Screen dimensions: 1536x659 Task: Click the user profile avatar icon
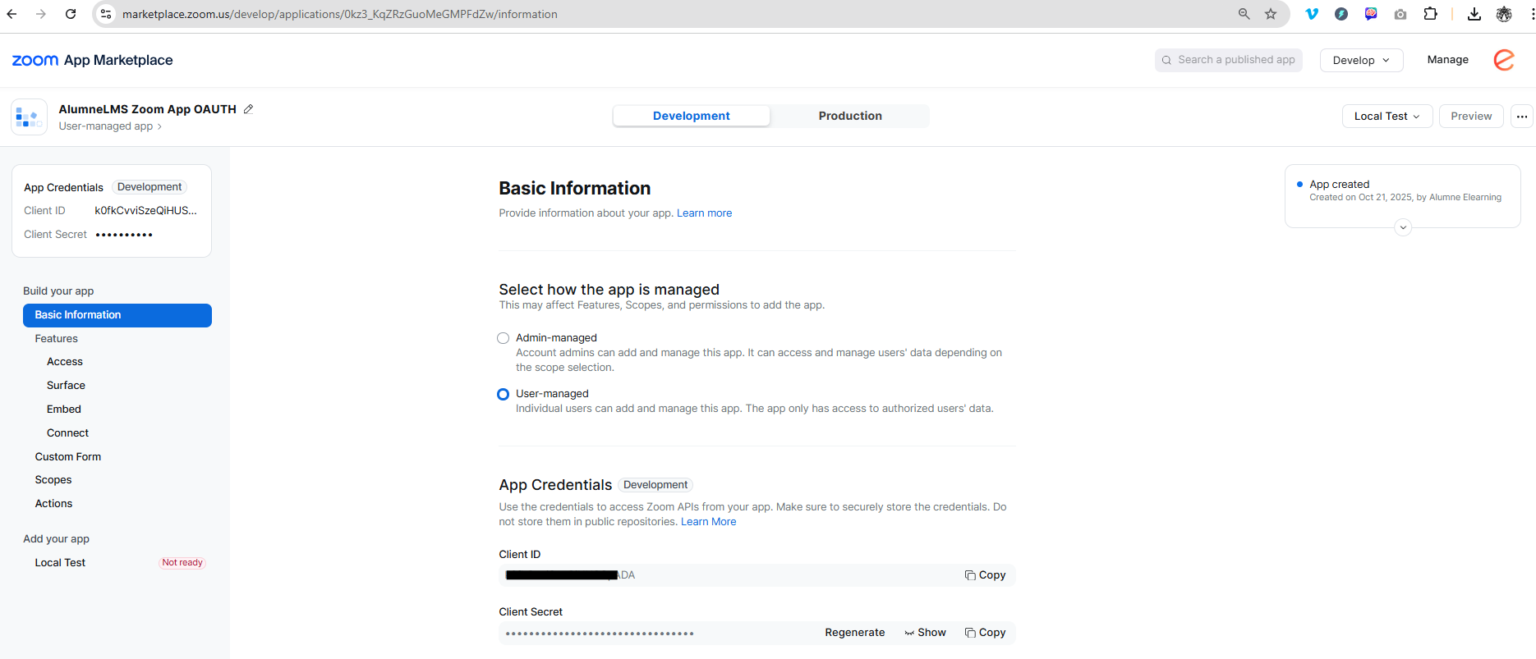(x=1503, y=60)
